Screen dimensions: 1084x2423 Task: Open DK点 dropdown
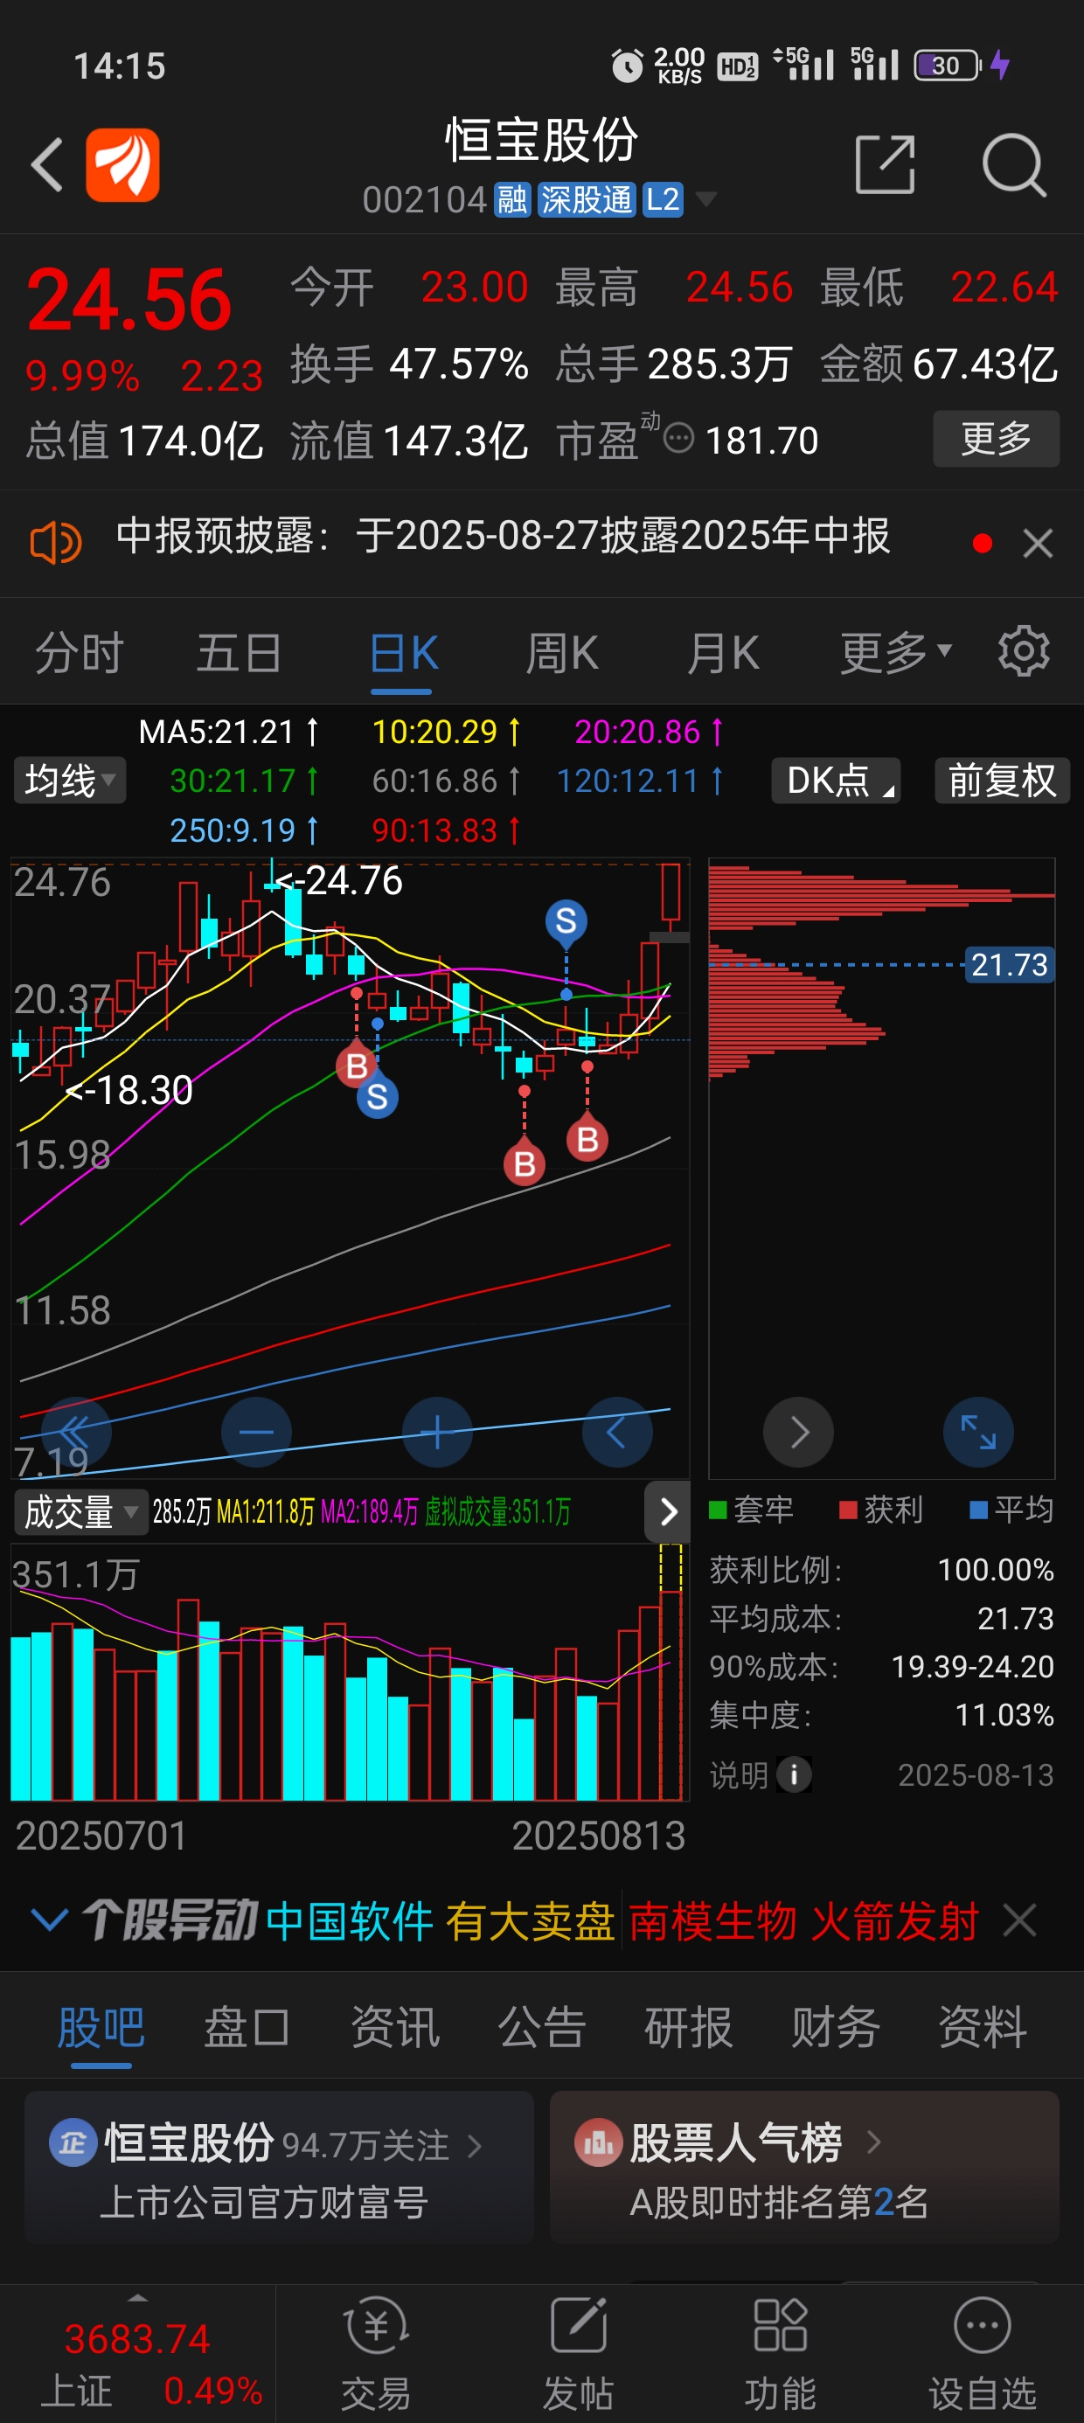[x=836, y=780]
